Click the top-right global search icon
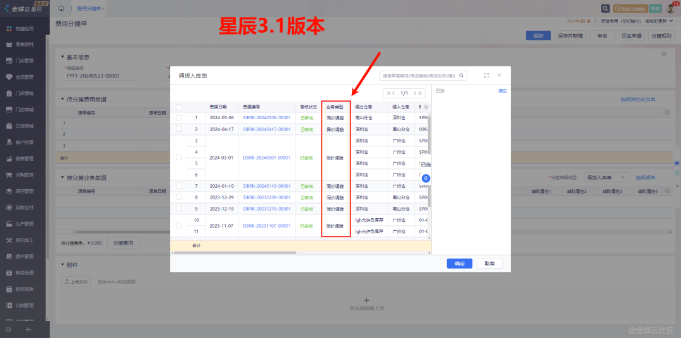 pos(605,9)
